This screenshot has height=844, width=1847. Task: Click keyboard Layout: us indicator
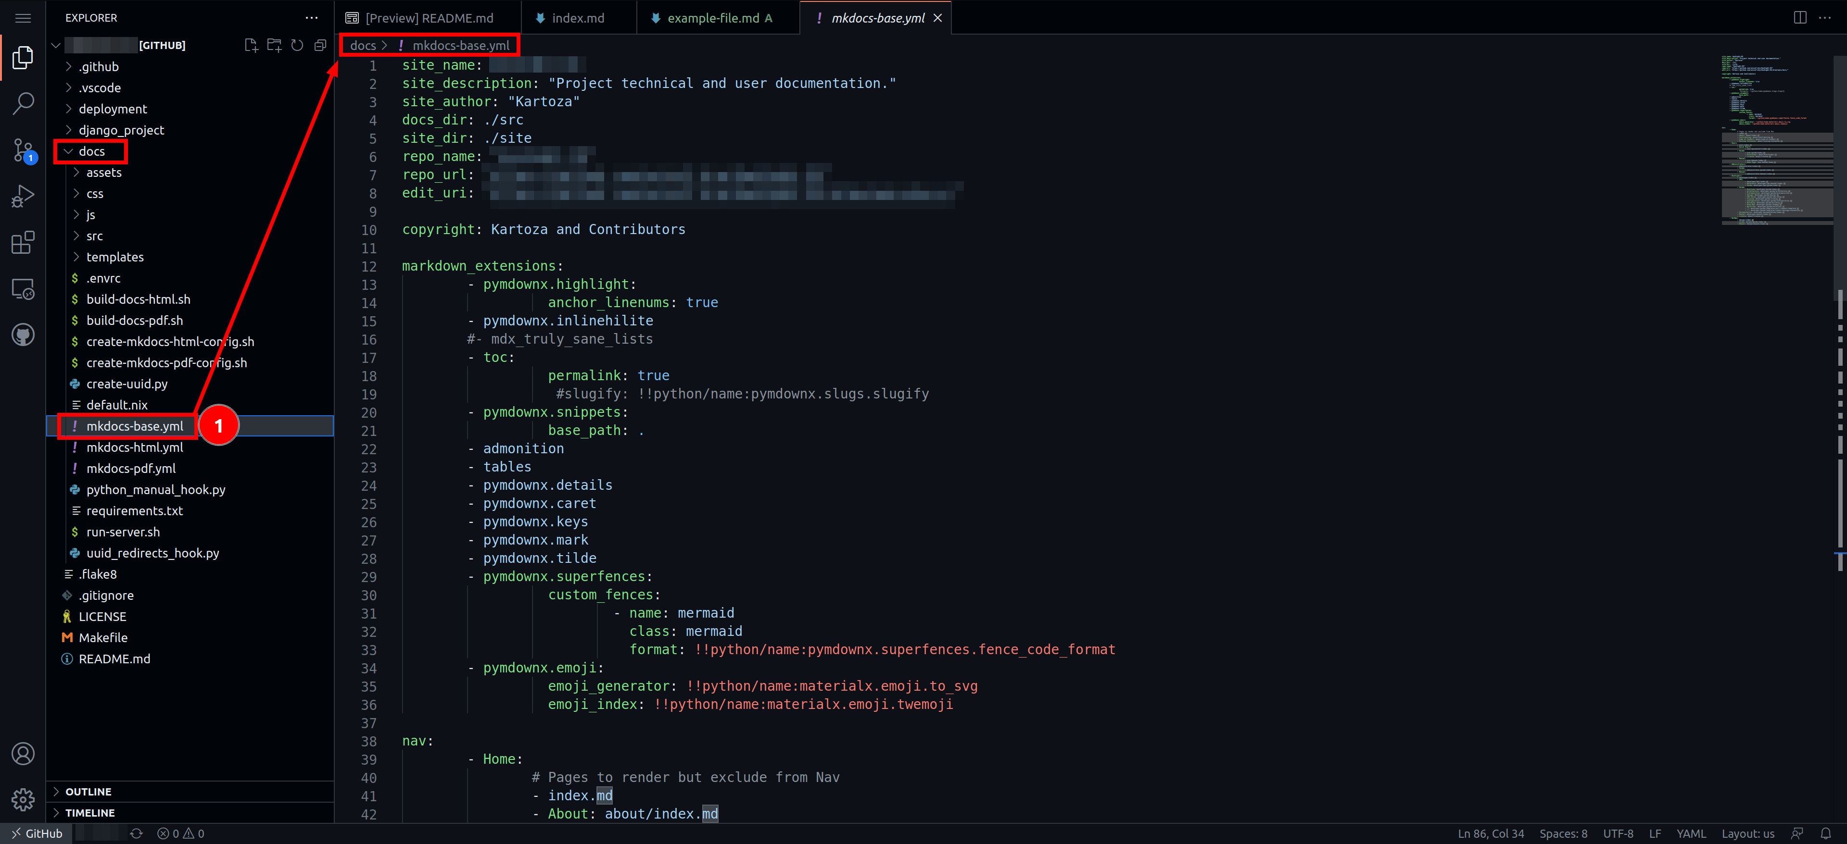(x=1748, y=833)
